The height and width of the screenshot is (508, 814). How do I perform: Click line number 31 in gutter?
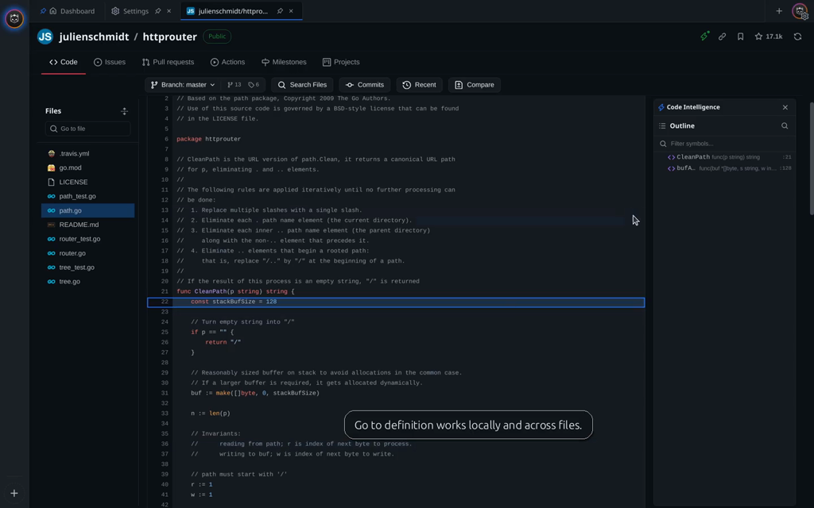165,393
